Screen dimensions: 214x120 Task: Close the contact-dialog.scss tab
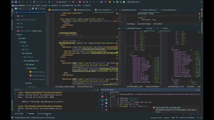point(157,10)
